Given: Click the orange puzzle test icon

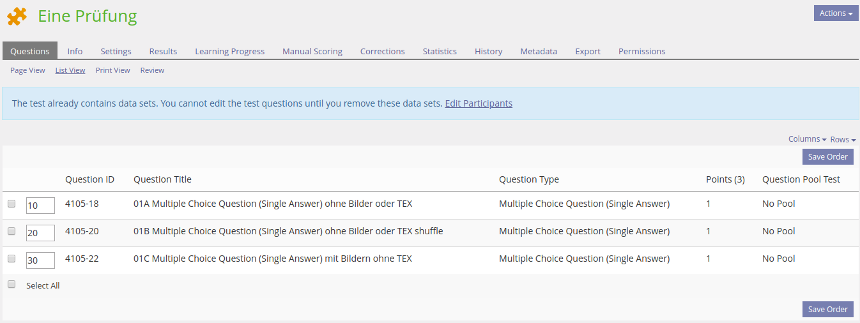Looking at the screenshot, I should click(17, 17).
